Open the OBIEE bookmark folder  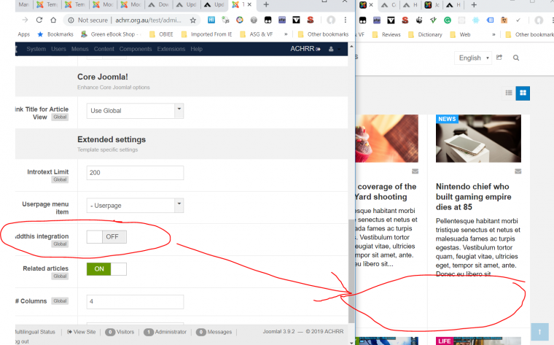[162, 34]
